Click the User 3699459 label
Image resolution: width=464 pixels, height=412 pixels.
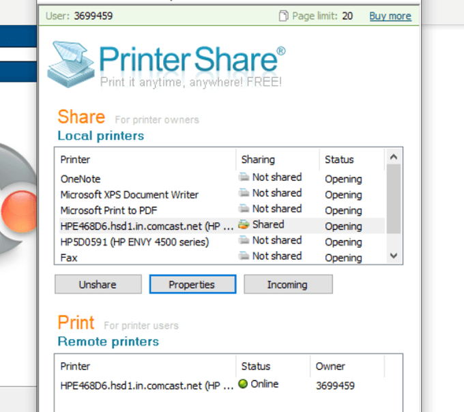click(79, 16)
